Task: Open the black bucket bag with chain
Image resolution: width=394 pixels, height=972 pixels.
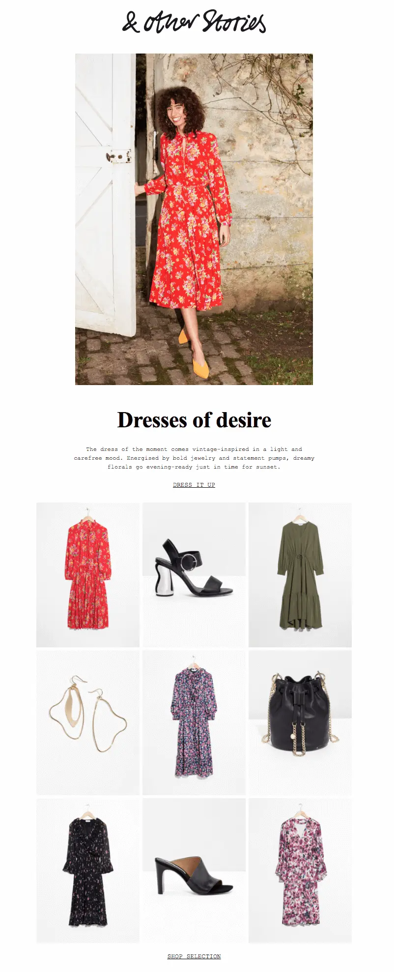Action: tap(300, 722)
